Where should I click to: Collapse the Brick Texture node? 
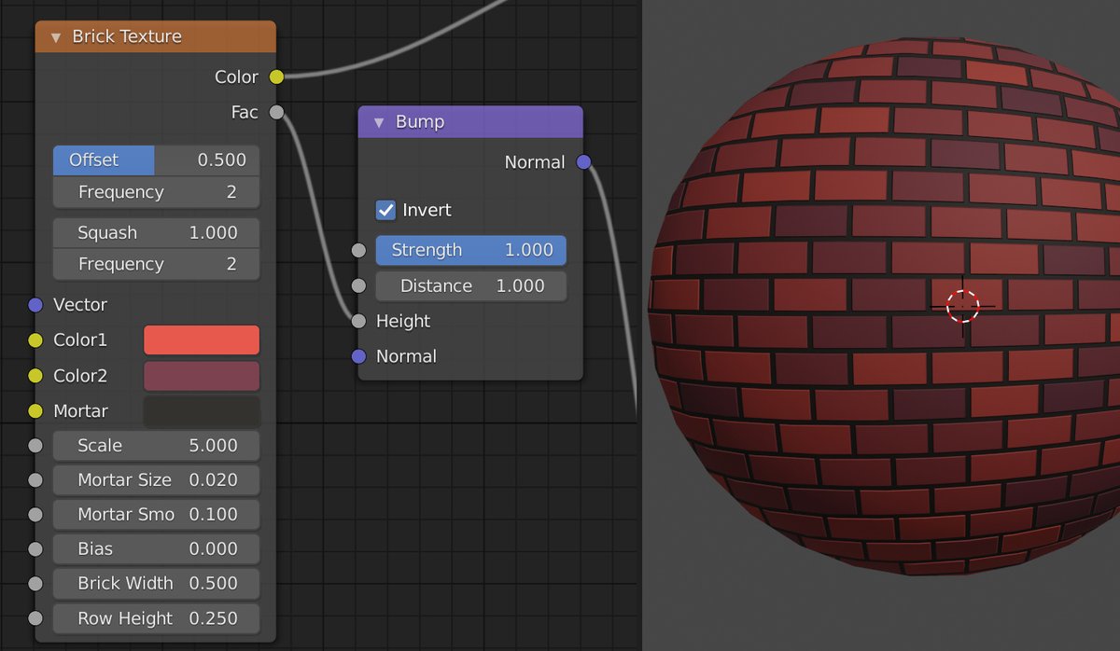56,37
